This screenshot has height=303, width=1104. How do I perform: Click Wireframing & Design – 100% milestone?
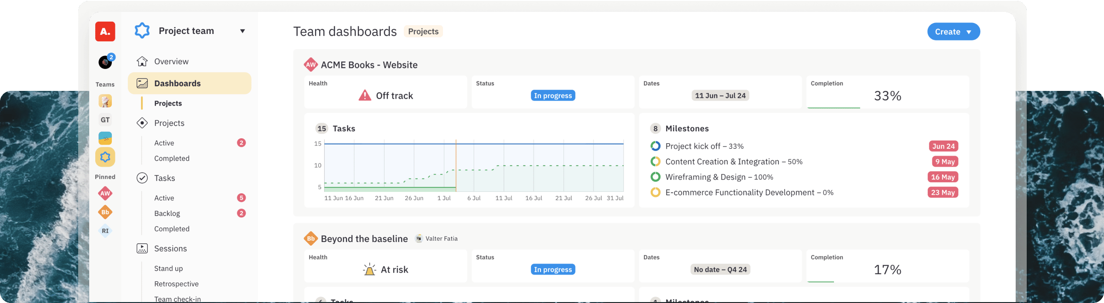(x=719, y=177)
